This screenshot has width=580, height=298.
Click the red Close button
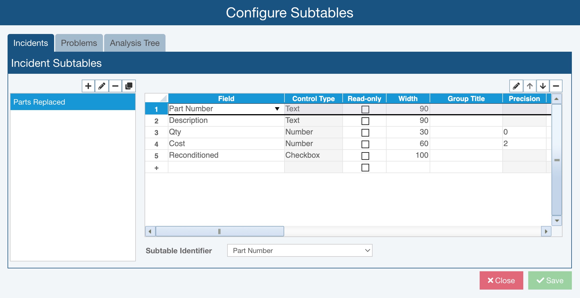(501, 280)
